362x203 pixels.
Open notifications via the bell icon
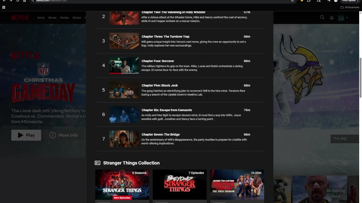pyautogui.click(x=332, y=17)
